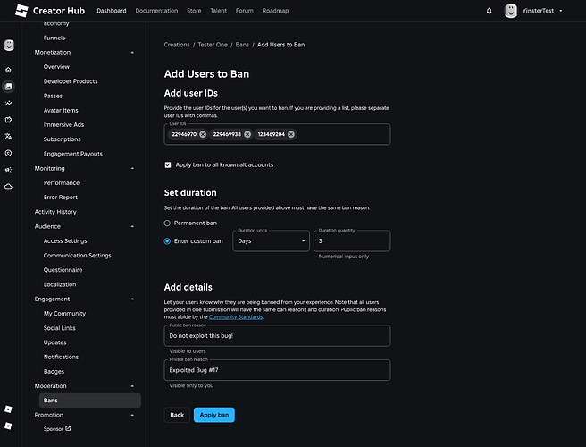Screen dimensions: 586x447
Task: Uncheck Apply ban to all alt accounts
Action: (168, 165)
